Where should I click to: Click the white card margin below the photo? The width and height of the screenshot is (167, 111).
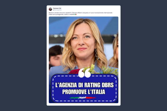[83, 104]
